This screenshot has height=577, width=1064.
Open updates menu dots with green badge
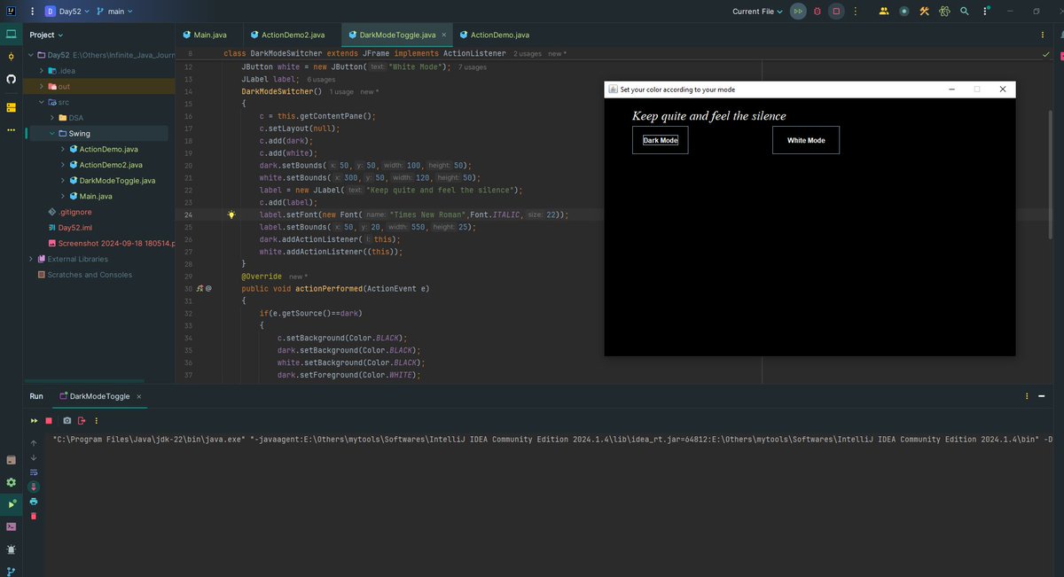[984, 12]
